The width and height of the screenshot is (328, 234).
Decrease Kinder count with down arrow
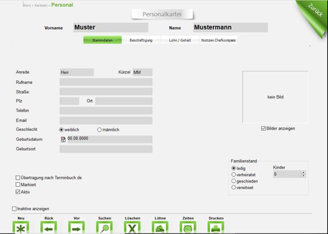[303, 176]
